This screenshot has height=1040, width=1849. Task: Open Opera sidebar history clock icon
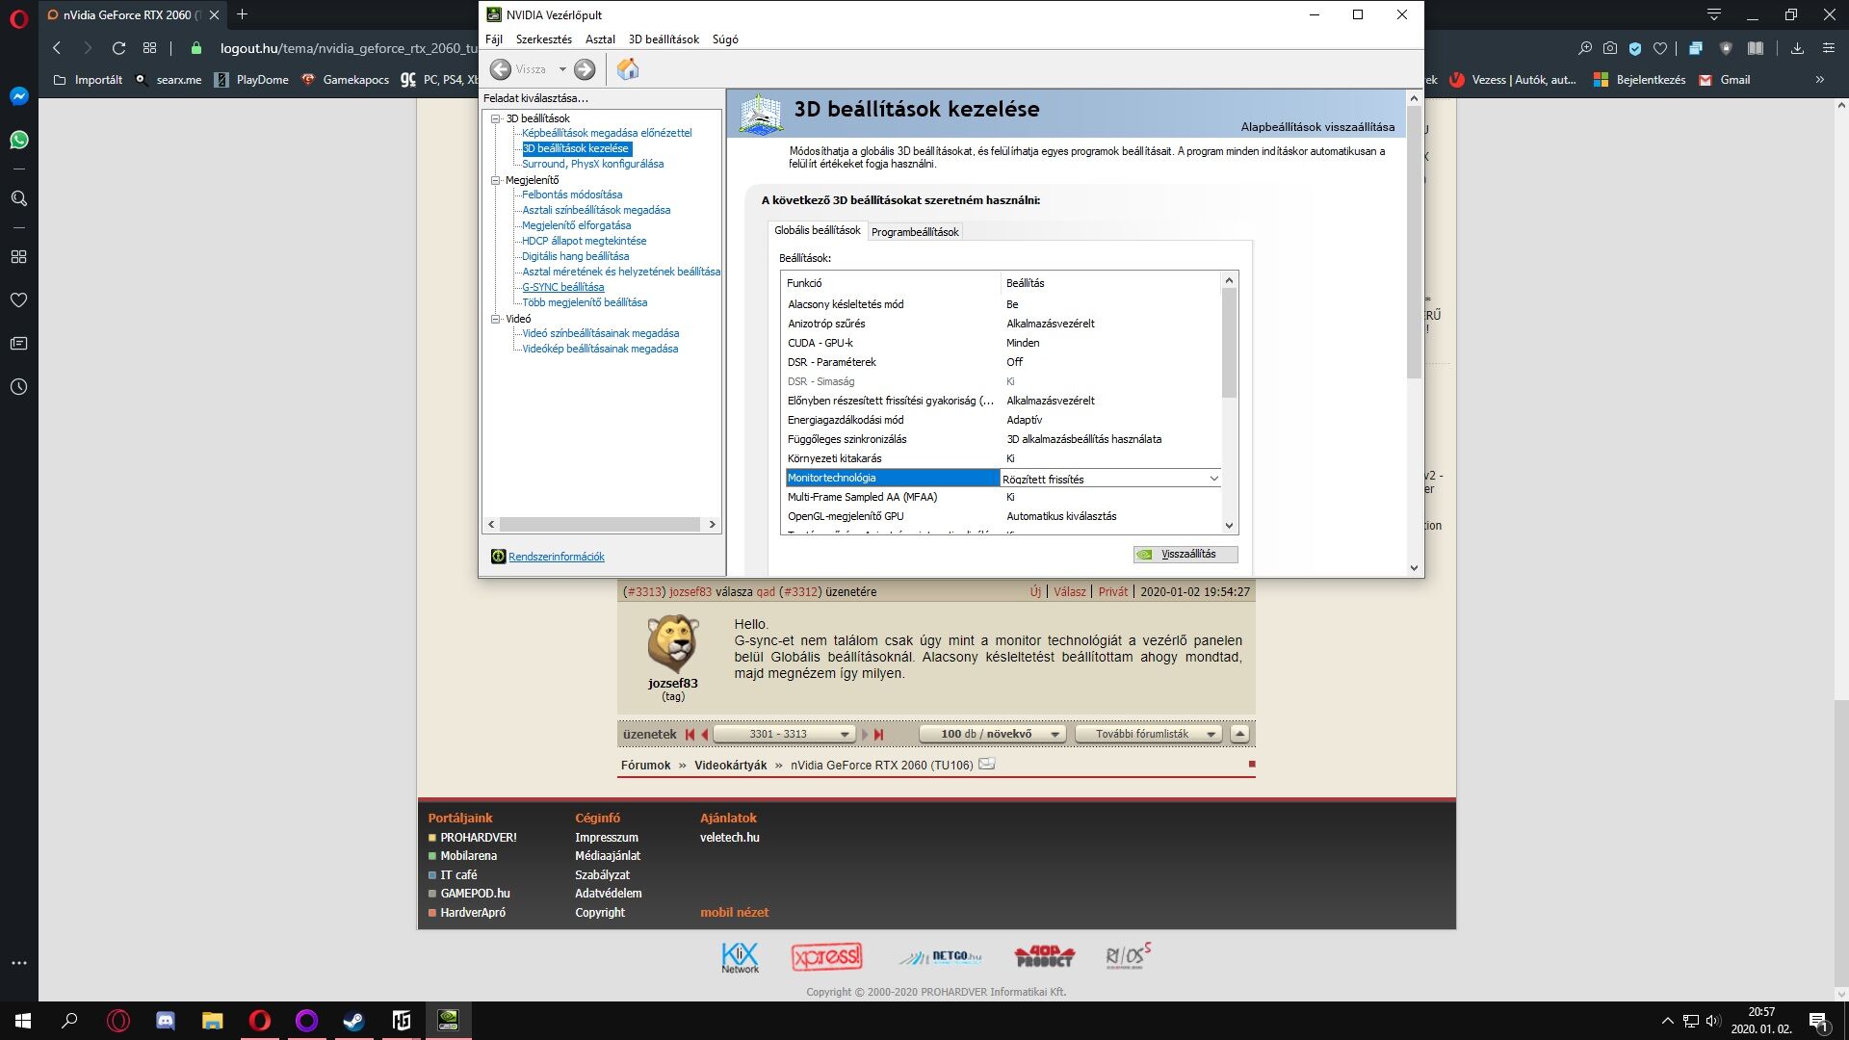click(x=19, y=387)
